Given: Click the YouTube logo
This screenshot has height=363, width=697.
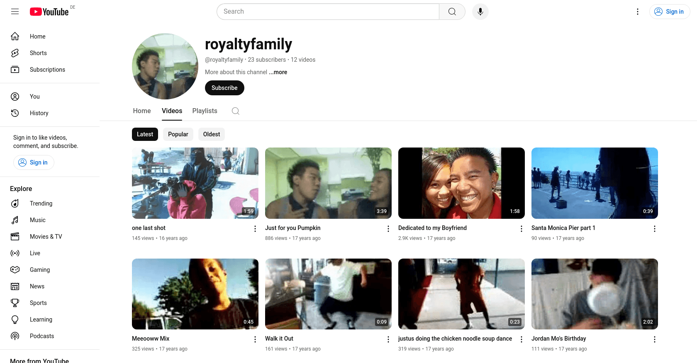Looking at the screenshot, I should 49,12.
